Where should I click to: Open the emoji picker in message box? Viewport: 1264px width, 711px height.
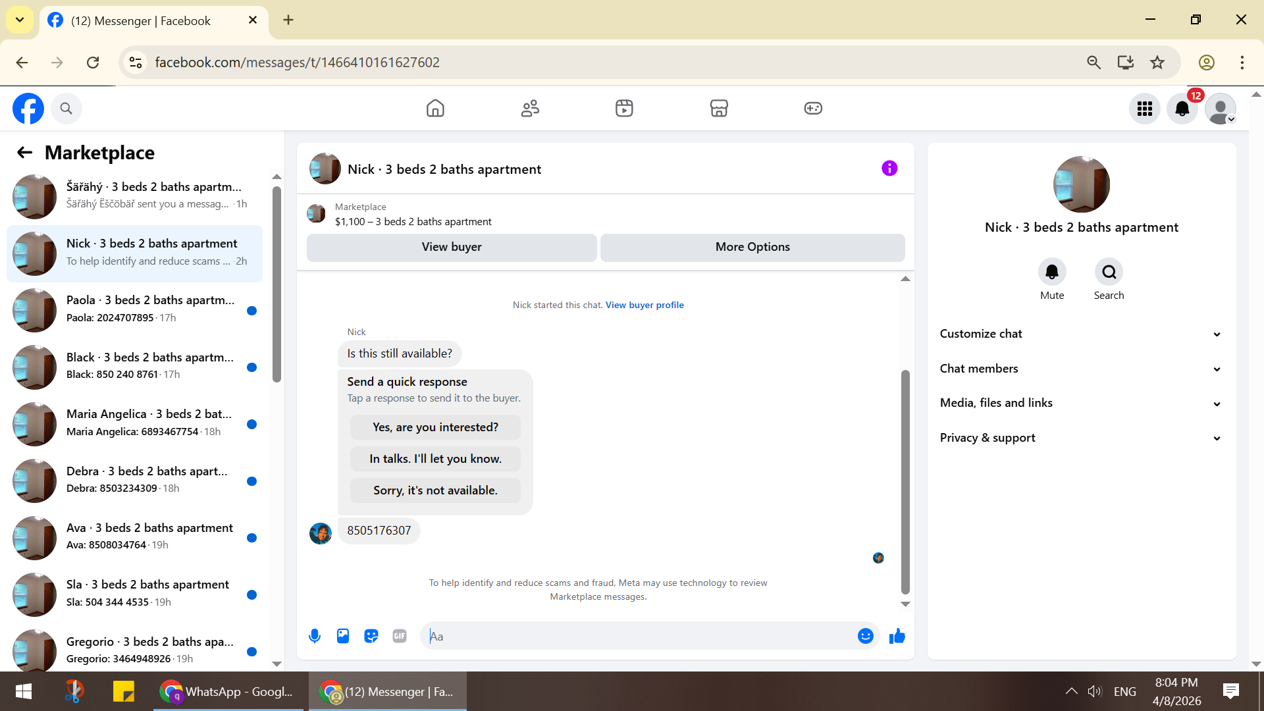pos(865,636)
